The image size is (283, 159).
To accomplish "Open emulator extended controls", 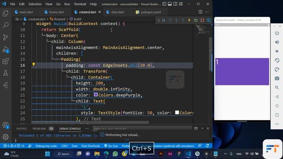I will click(277, 124).
